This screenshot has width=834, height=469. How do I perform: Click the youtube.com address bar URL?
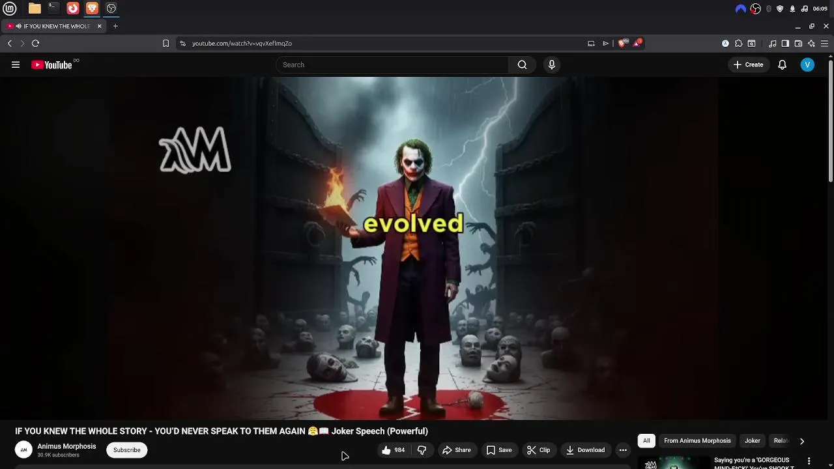tap(242, 44)
